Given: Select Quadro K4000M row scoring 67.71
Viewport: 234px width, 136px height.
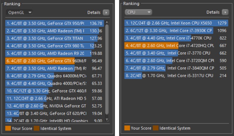Looking at the screenshot, I should click(x=55, y=76).
